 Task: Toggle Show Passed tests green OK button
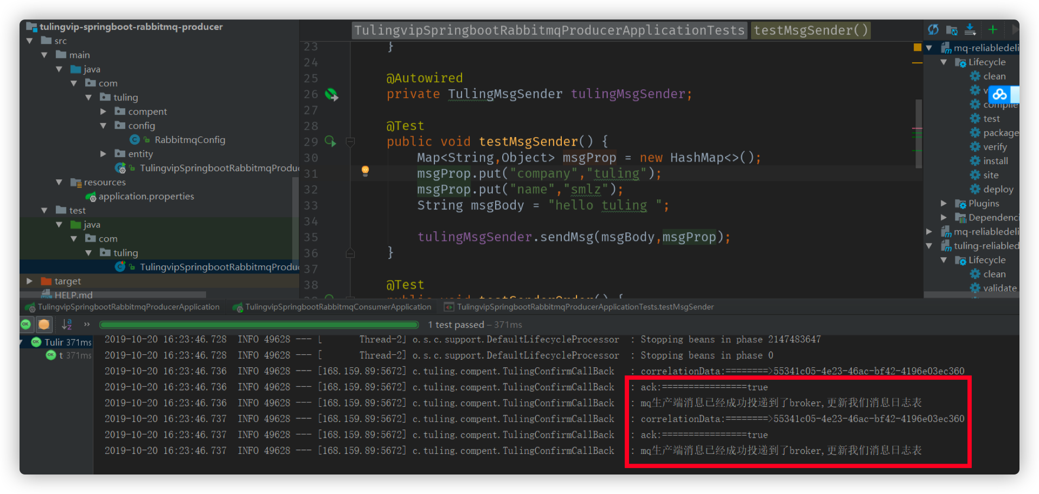[x=25, y=324]
